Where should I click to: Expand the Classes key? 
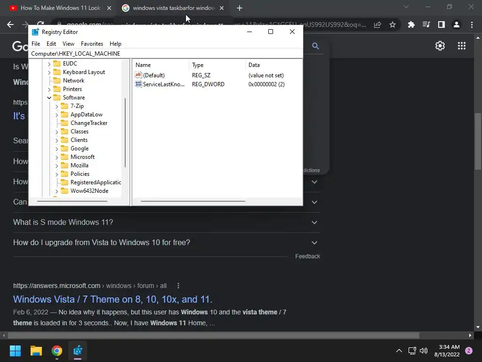(x=56, y=132)
